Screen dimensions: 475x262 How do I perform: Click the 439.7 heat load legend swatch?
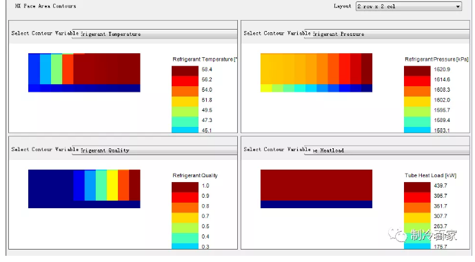[x=417, y=187]
